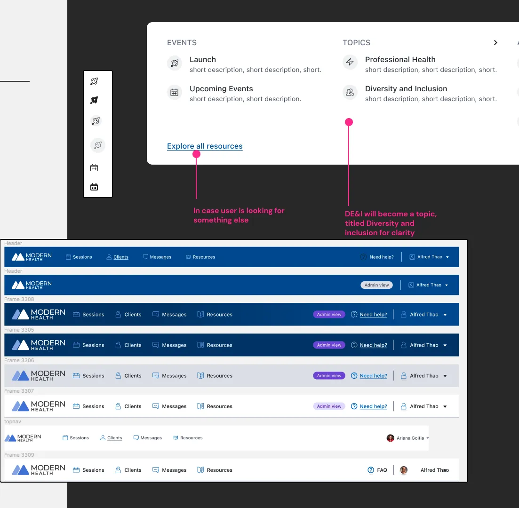Select the Frame 3308 layer label
519x508 pixels.
(x=19, y=299)
